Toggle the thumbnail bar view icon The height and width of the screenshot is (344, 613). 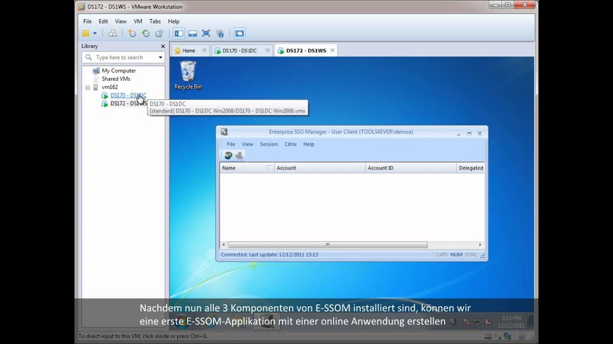(193, 33)
